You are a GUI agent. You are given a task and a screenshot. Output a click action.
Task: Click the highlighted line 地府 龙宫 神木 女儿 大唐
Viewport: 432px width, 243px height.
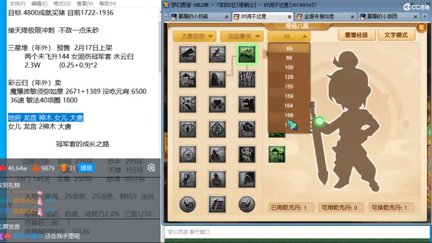(x=46, y=118)
